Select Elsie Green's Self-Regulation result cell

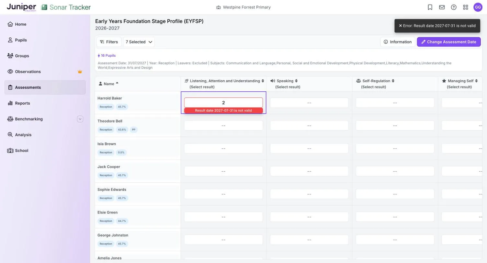coord(395,217)
